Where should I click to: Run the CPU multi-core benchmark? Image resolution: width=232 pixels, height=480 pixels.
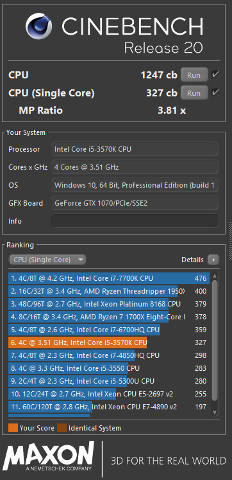click(194, 75)
